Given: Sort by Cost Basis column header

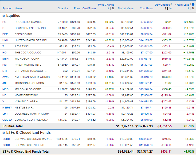Looking at the screenshot, I should tap(146, 9).
